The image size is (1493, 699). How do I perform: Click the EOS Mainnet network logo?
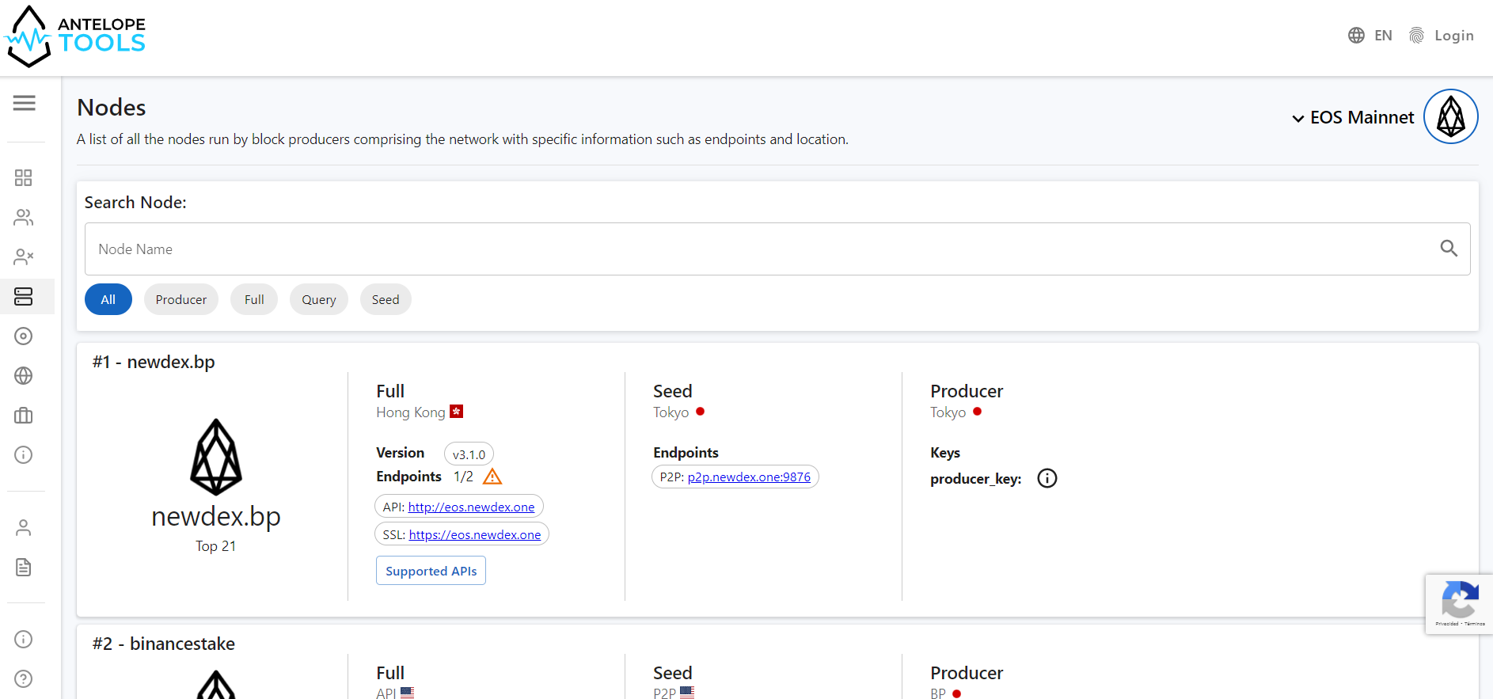click(x=1450, y=116)
